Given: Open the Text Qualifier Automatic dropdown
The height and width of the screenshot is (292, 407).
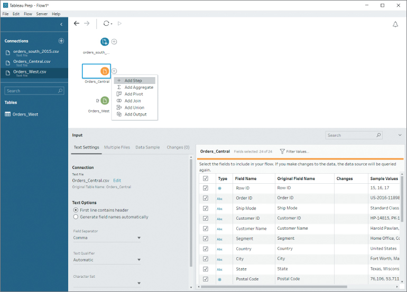Looking at the screenshot, I should pos(107,260).
